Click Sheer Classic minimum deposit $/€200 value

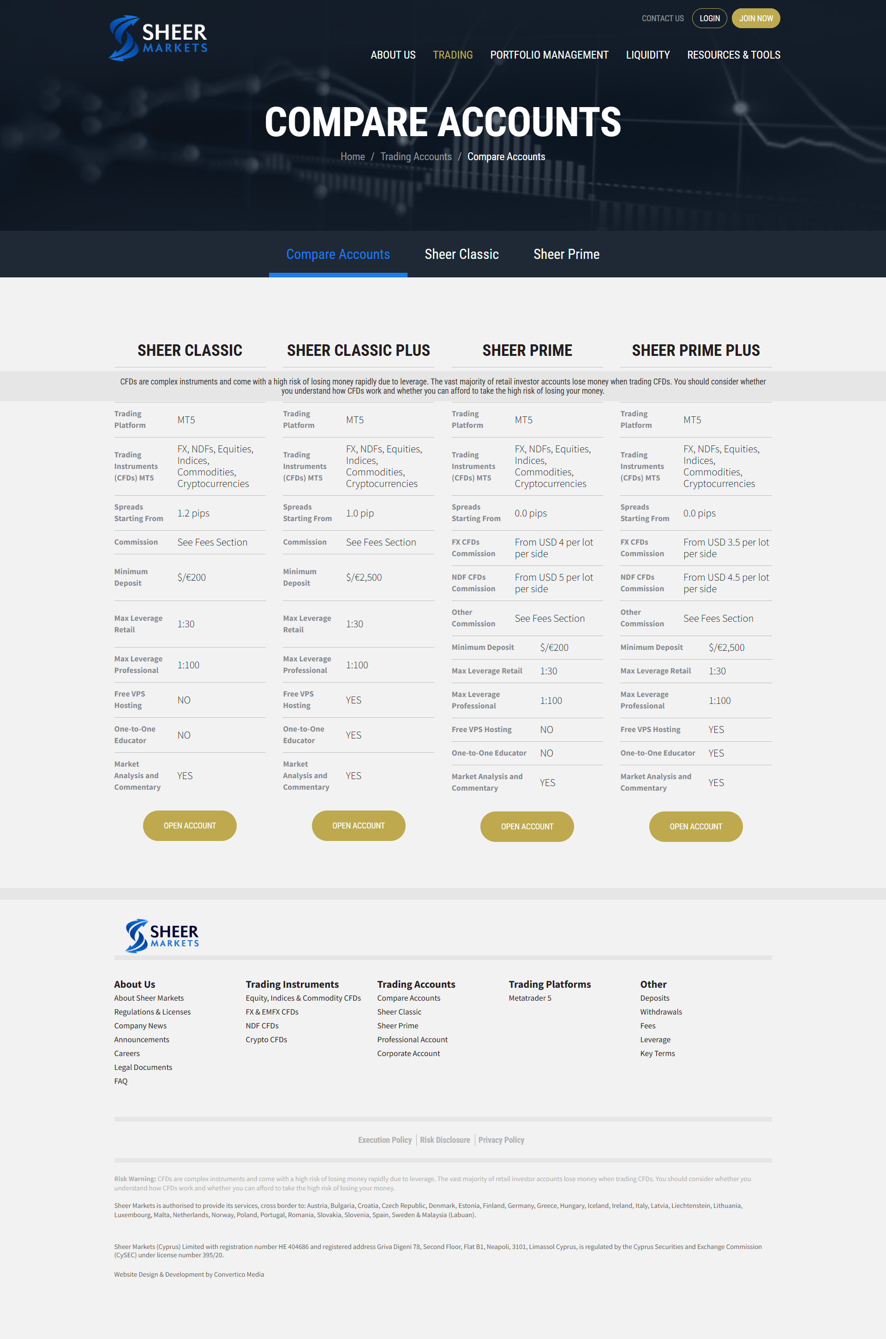point(192,577)
